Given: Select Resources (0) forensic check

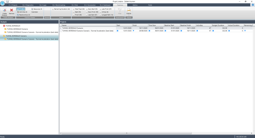Looking at the screenshot, I should point(37,9).
